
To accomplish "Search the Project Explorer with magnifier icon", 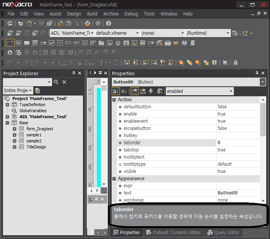I will 56,82.
